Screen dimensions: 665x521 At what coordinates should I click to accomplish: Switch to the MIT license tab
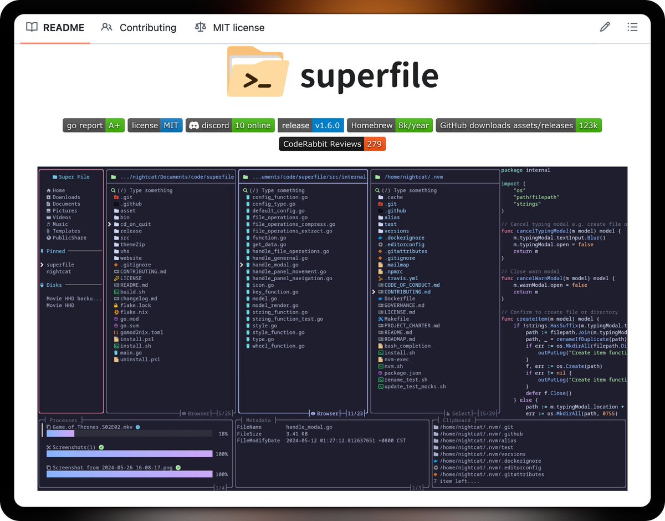(x=229, y=27)
